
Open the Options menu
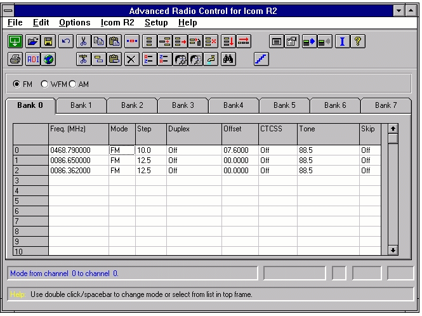(x=75, y=23)
